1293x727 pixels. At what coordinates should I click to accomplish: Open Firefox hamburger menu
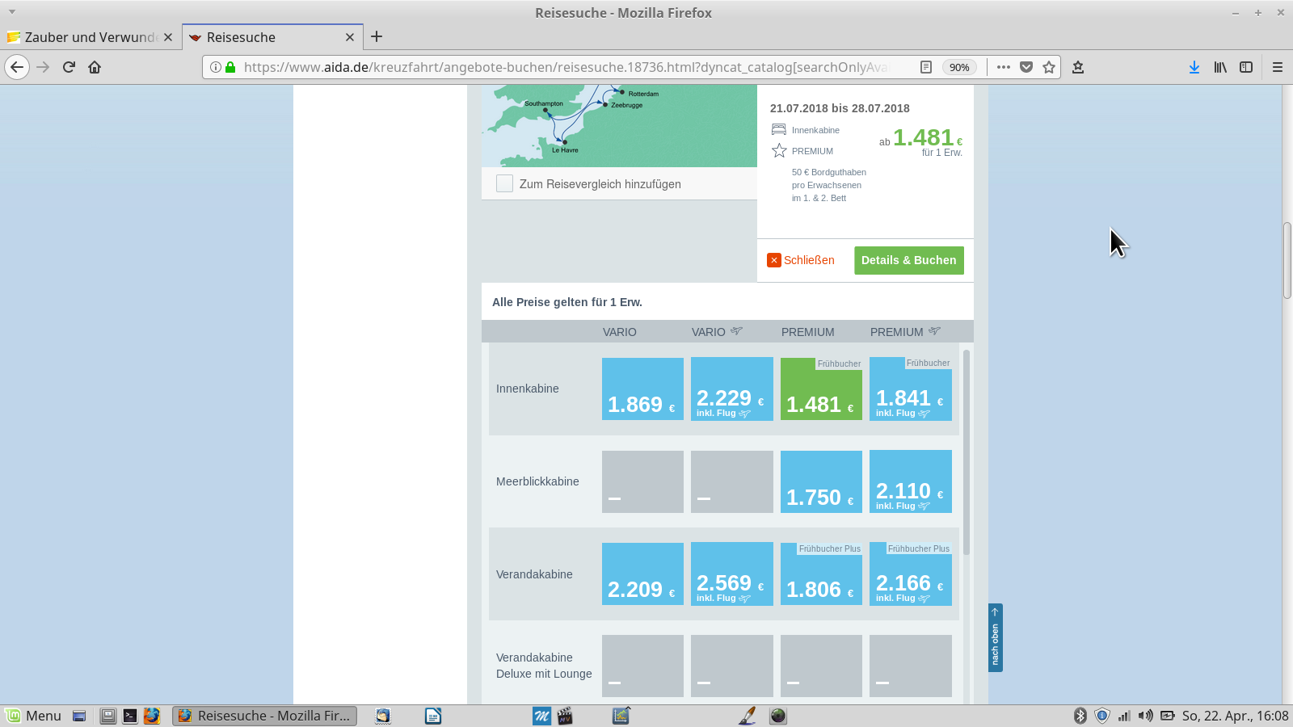1278,67
